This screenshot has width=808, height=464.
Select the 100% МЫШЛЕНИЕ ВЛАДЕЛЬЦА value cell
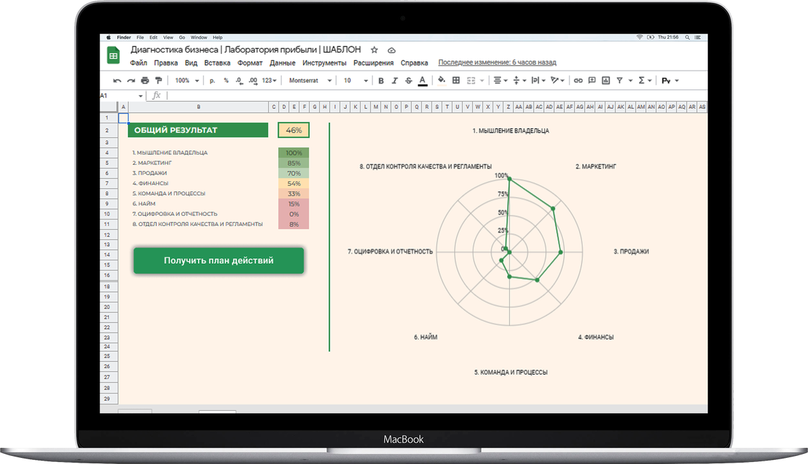294,153
